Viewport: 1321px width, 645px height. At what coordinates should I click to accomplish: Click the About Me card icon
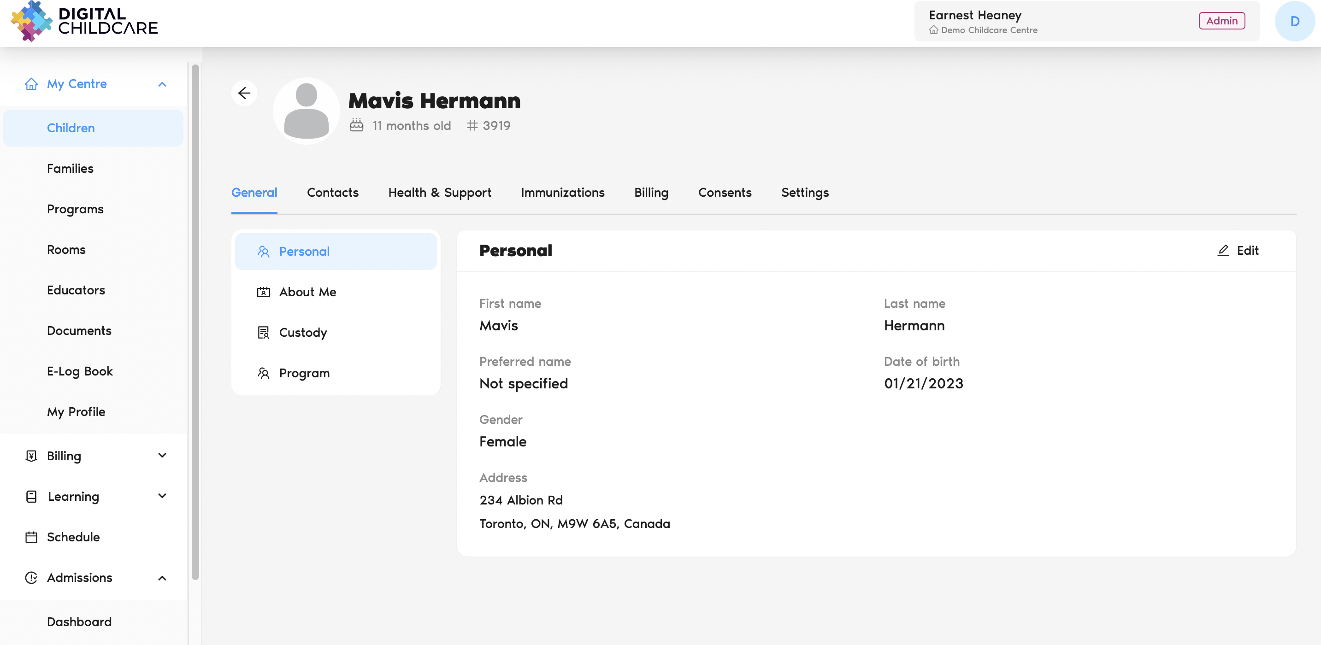263,292
